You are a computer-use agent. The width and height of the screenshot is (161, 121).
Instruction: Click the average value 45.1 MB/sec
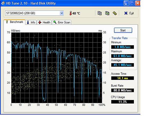click(123, 65)
